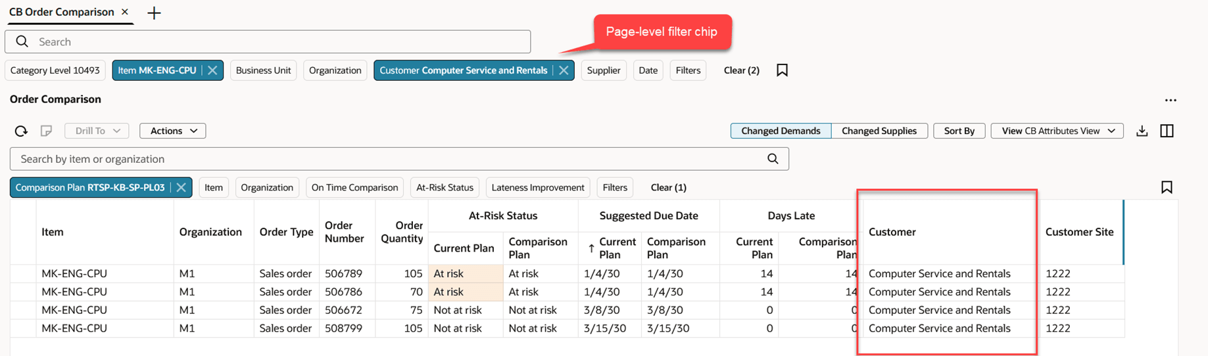Remove the Item MK-ENG-CPU filter chip
This screenshot has height=356, width=1208.
(212, 70)
